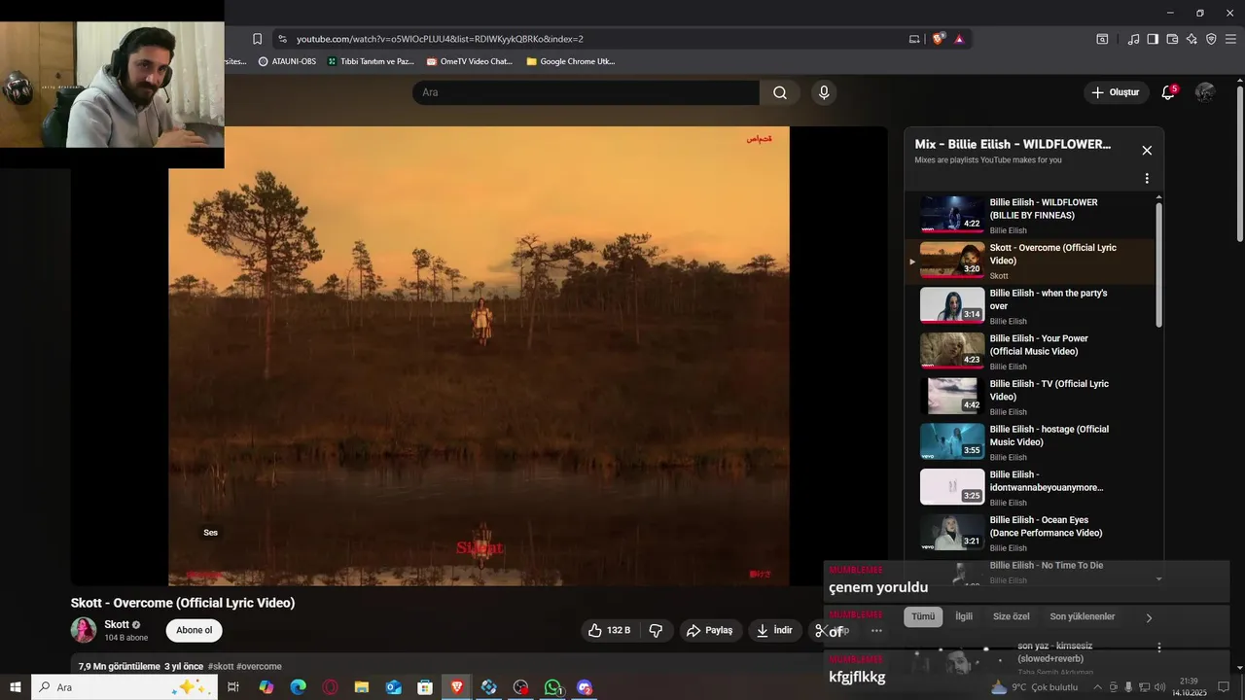This screenshot has height=700, width=1245.
Task: Open the Windows Start menu
Action: click(16, 687)
